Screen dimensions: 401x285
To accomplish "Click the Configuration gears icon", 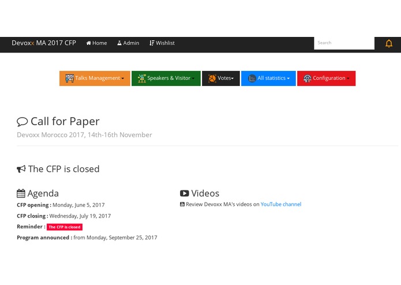I will point(308,78).
